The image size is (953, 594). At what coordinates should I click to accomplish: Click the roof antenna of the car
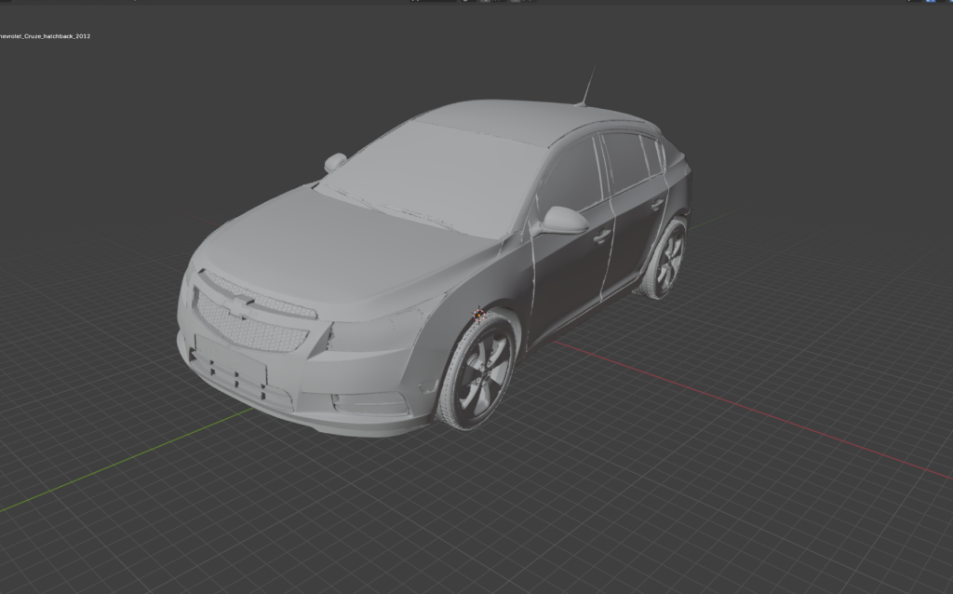586,87
